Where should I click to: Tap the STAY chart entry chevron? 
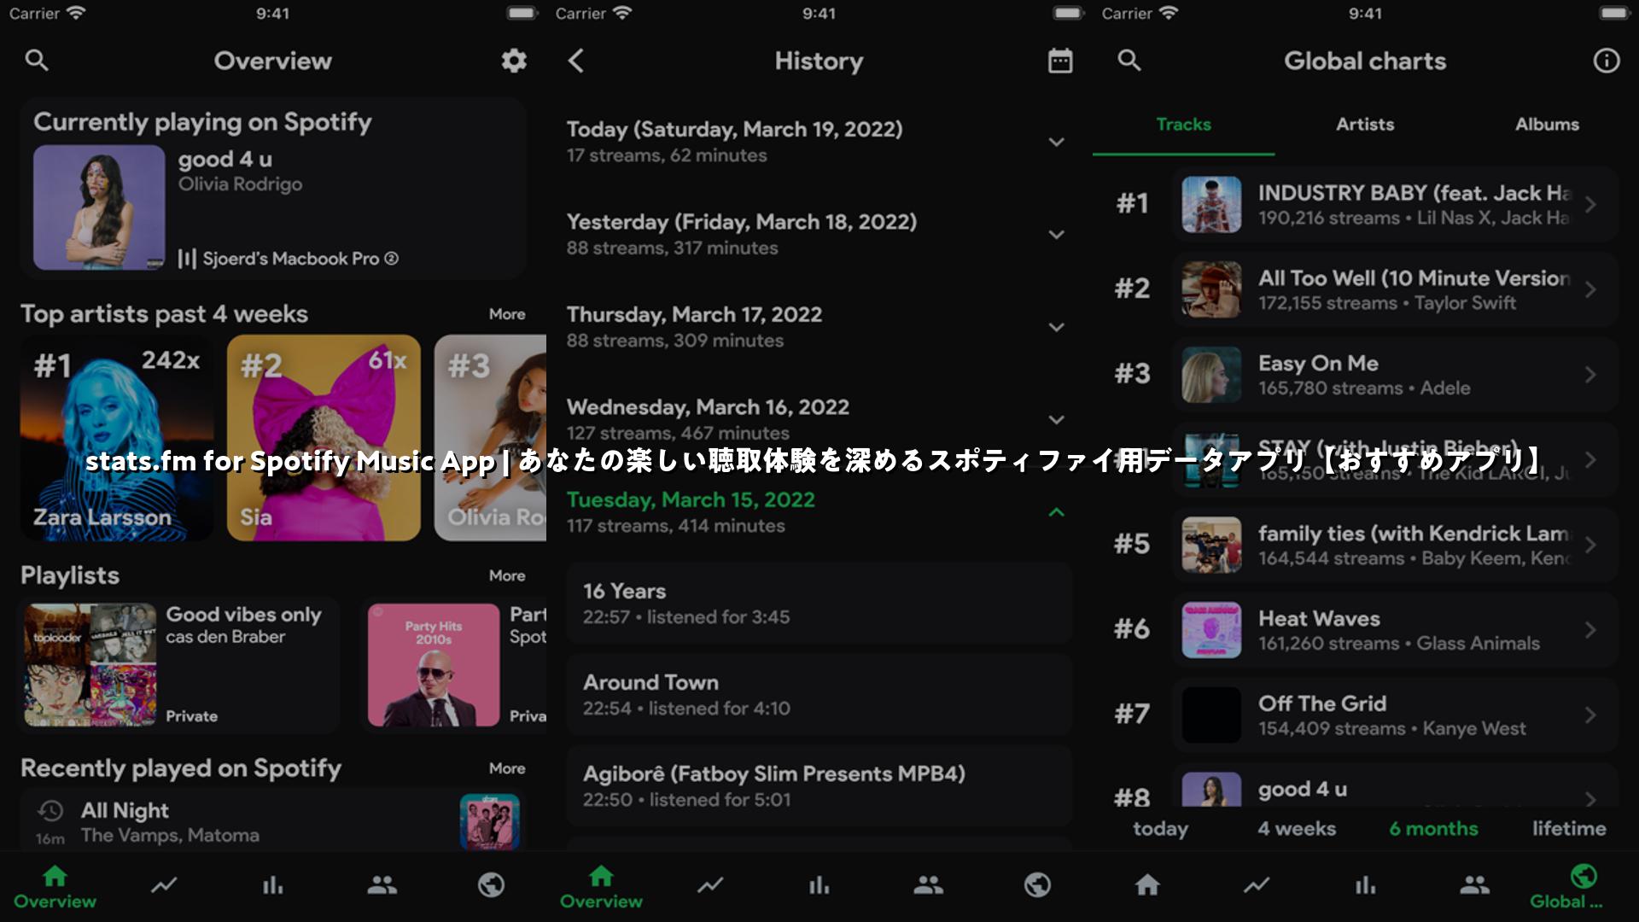[x=1590, y=460]
